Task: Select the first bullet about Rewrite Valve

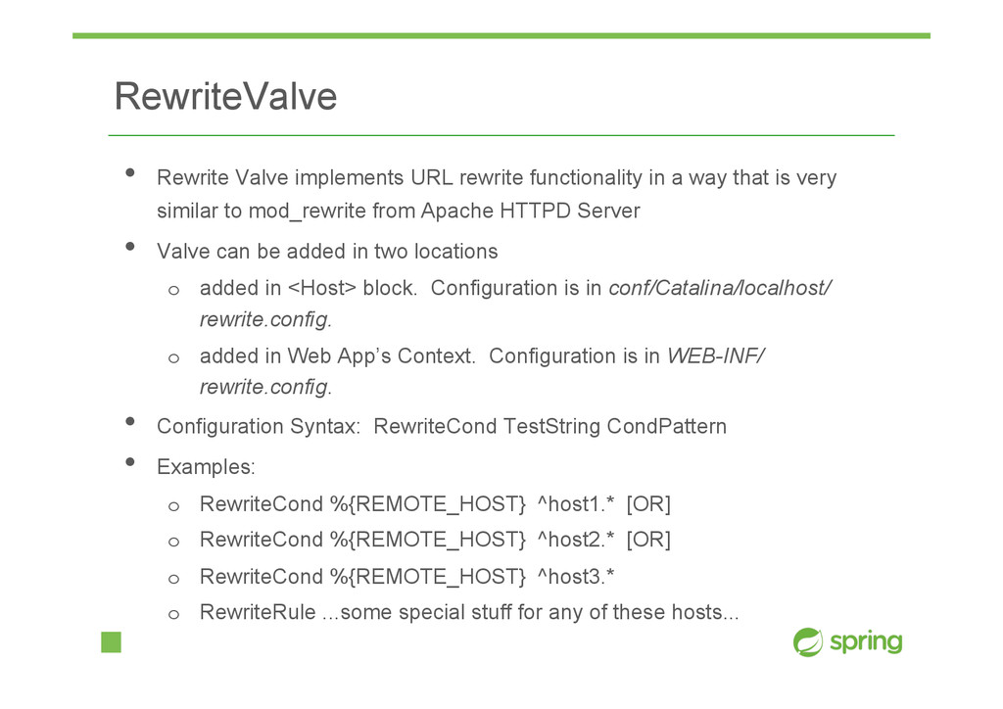Action: click(497, 194)
